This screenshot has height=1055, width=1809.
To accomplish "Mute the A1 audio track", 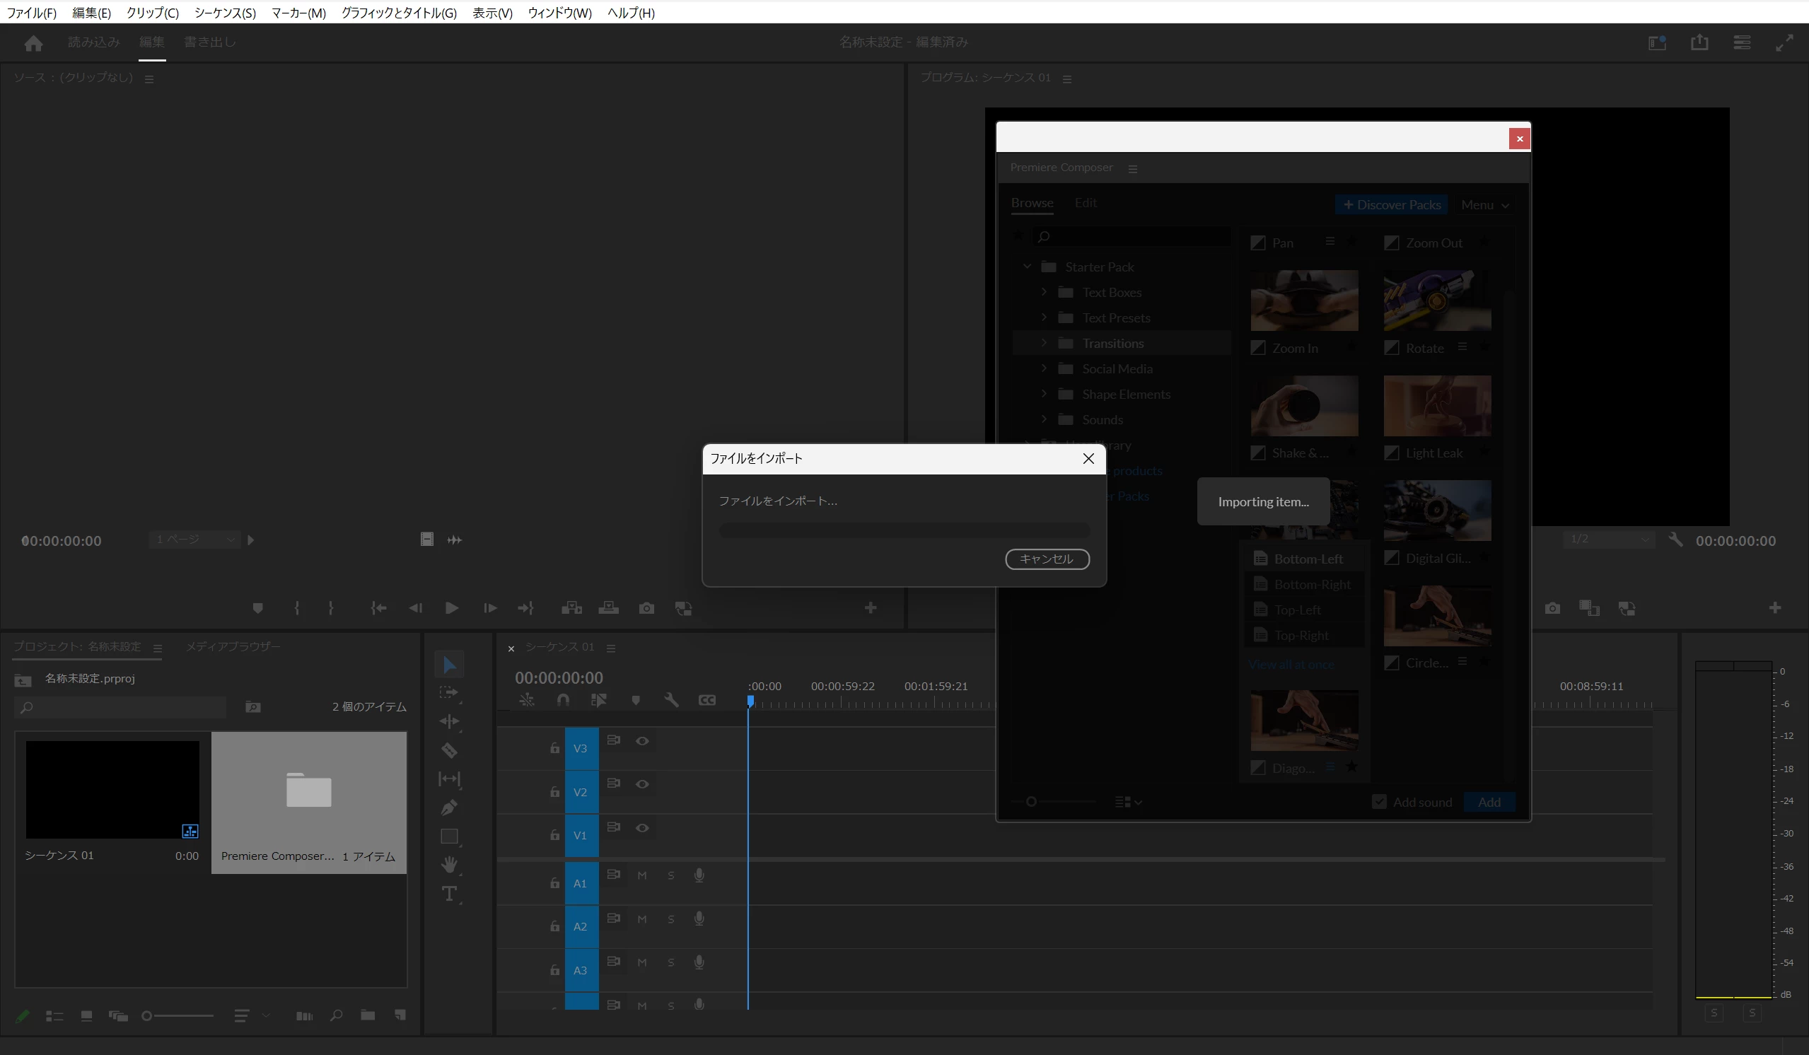I will pos(641,875).
